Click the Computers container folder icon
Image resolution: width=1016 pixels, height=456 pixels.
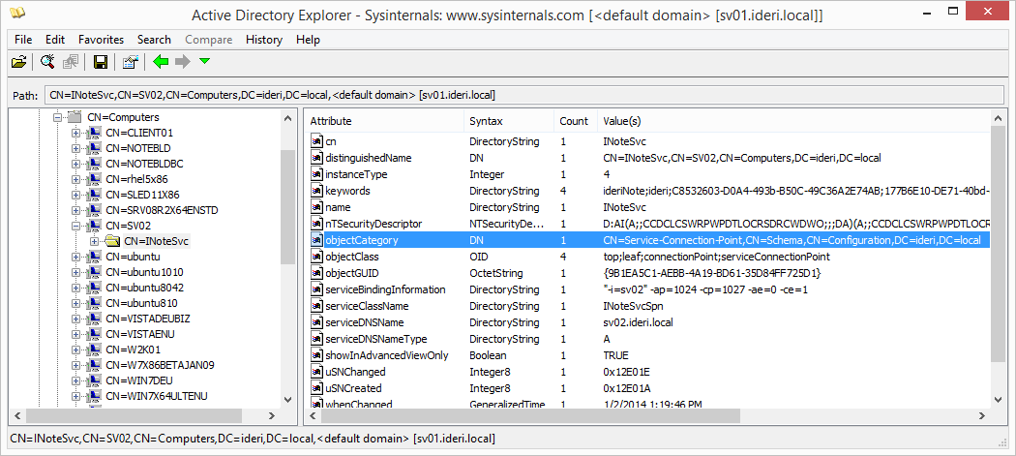click(x=75, y=117)
